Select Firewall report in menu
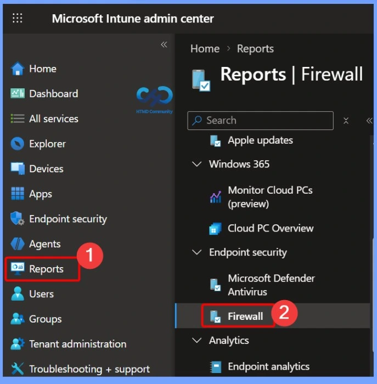 click(245, 316)
